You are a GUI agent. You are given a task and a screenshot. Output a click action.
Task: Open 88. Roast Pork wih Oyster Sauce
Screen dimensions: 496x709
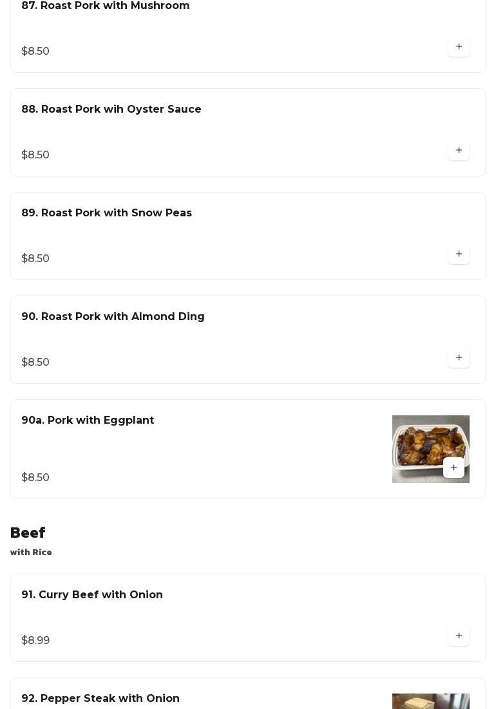coord(111,109)
